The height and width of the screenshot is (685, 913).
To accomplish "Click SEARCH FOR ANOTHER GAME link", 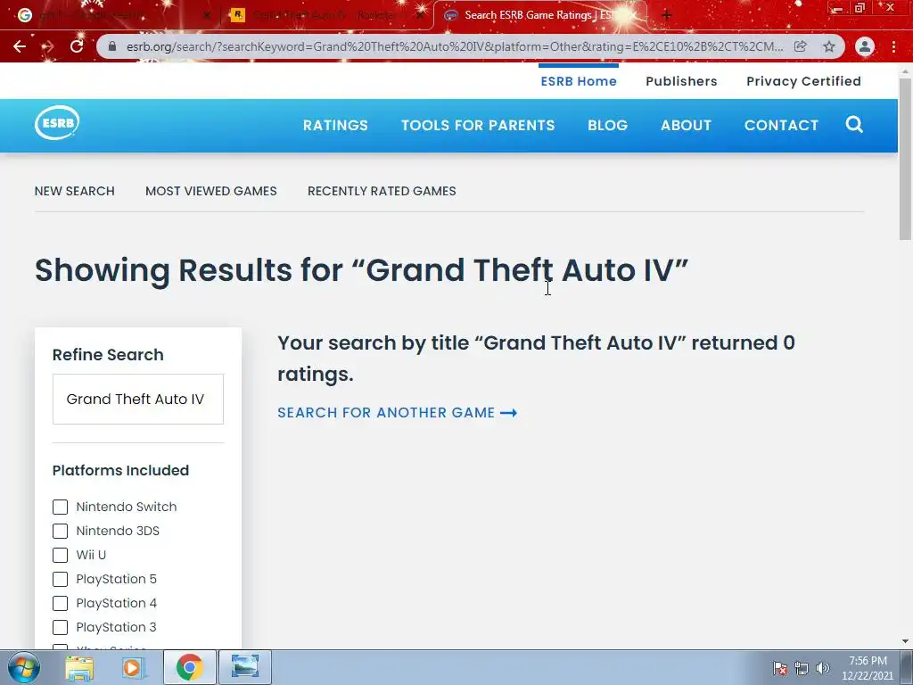I will [397, 413].
